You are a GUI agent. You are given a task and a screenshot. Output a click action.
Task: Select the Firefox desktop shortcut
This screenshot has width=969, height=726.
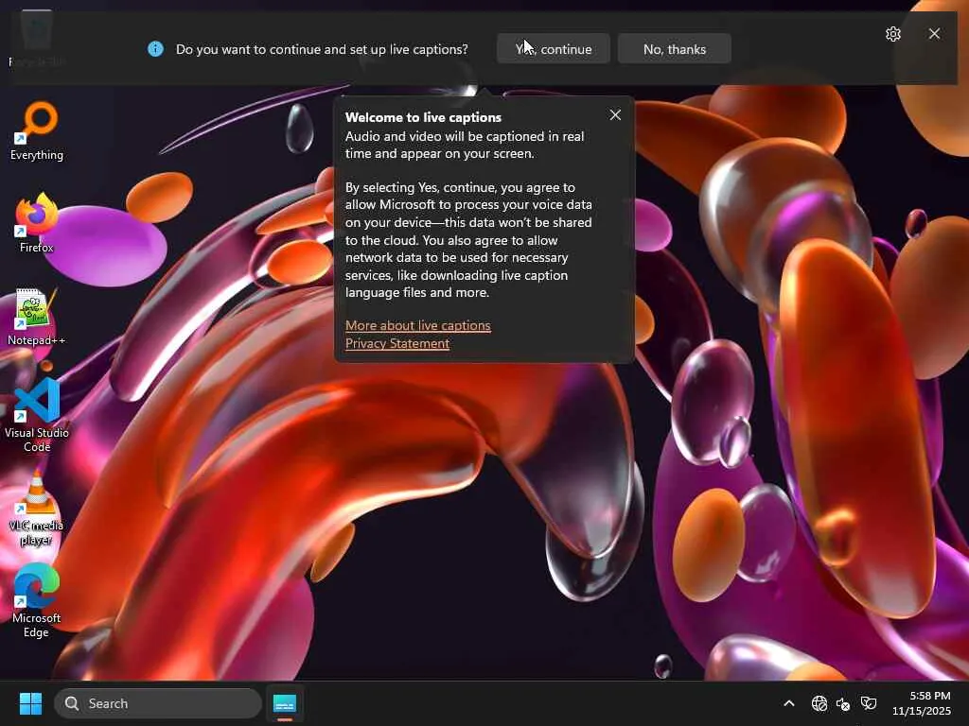pos(37,223)
